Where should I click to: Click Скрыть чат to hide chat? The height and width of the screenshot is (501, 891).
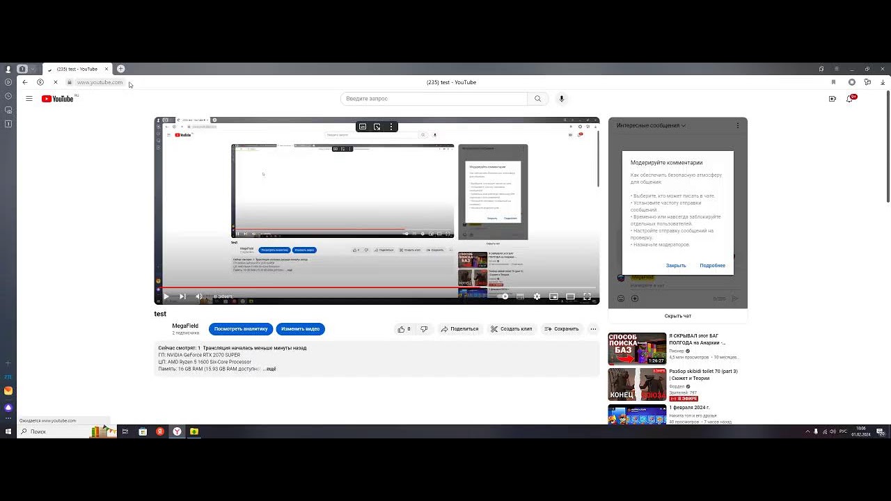tap(677, 316)
